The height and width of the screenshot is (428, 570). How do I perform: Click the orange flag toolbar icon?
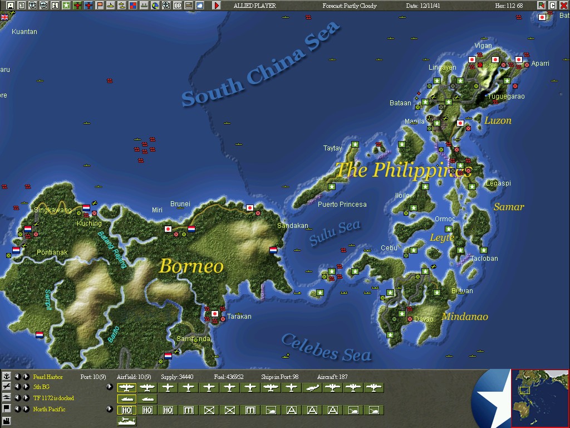(100, 5)
